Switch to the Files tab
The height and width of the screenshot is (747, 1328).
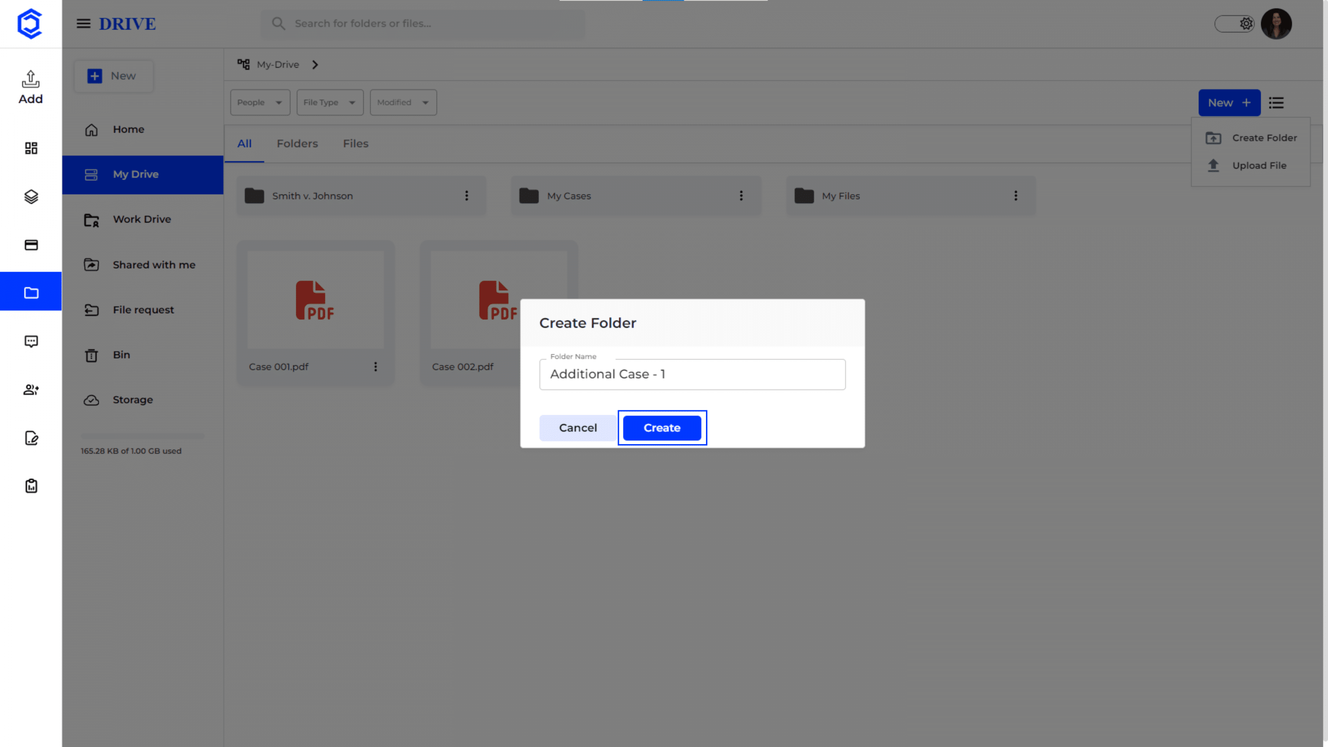(356, 144)
